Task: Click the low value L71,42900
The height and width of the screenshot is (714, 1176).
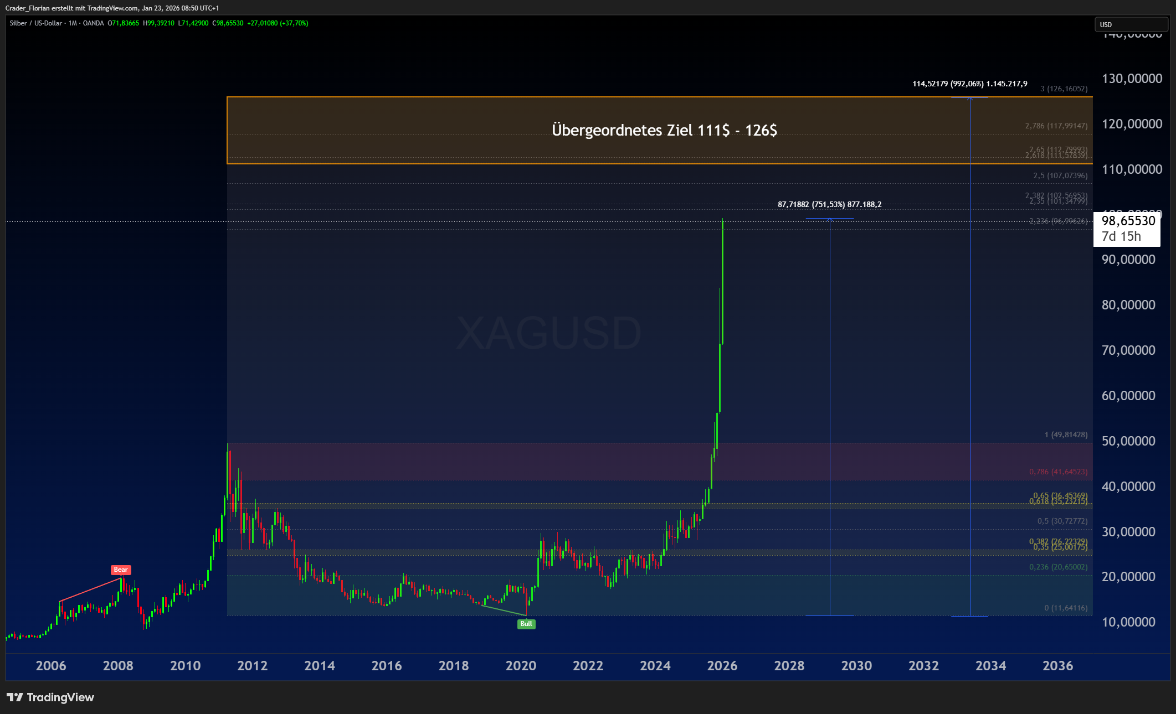Action: pyautogui.click(x=193, y=23)
